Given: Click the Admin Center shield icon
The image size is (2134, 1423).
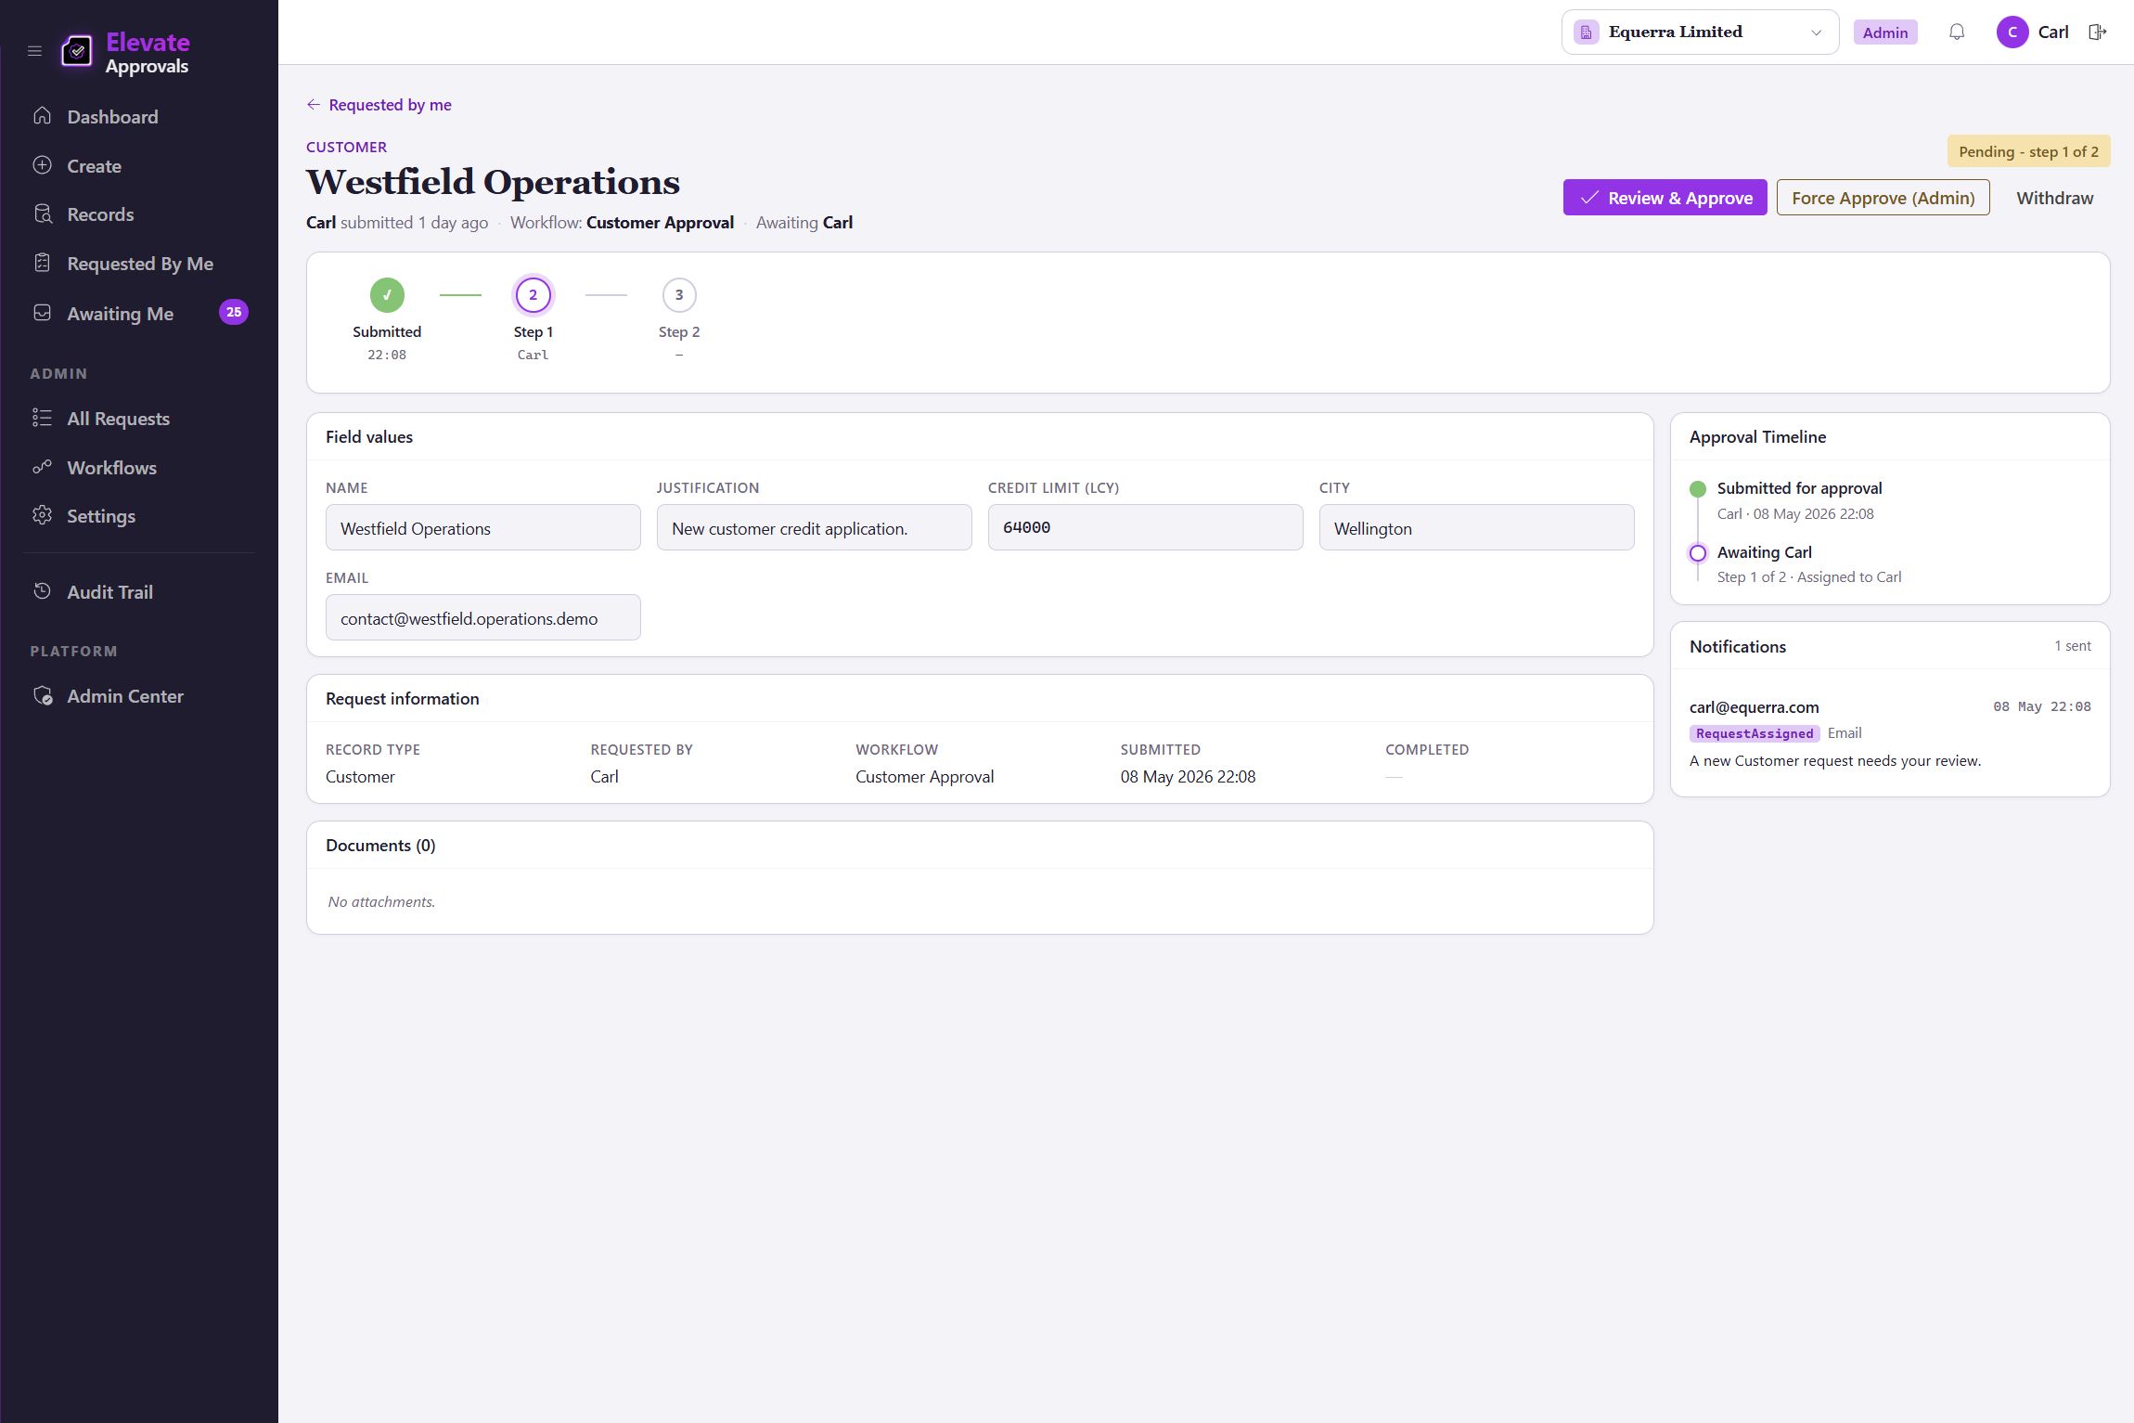Looking at the screenshot, I should pos(43,695).
